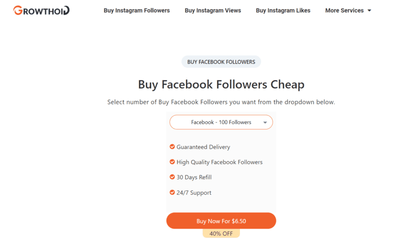Click the 30 Days Refill checkmark icon
The height and width of the screenshot is (241, 411).
pos(172,177)
